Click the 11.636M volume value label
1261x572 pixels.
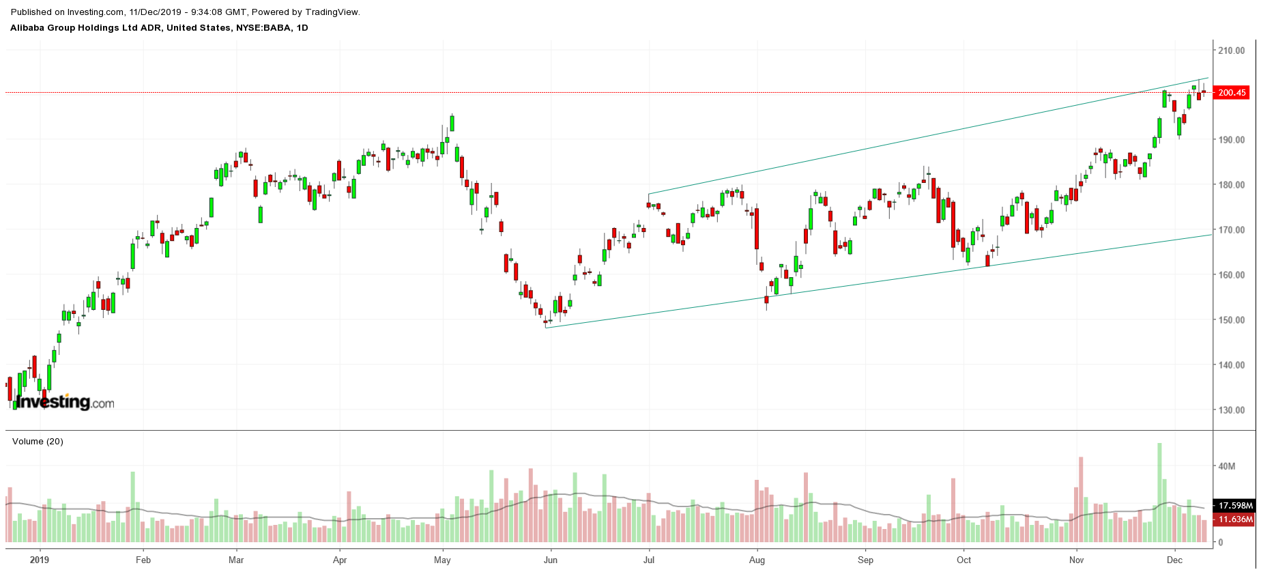pos(1236,519)
